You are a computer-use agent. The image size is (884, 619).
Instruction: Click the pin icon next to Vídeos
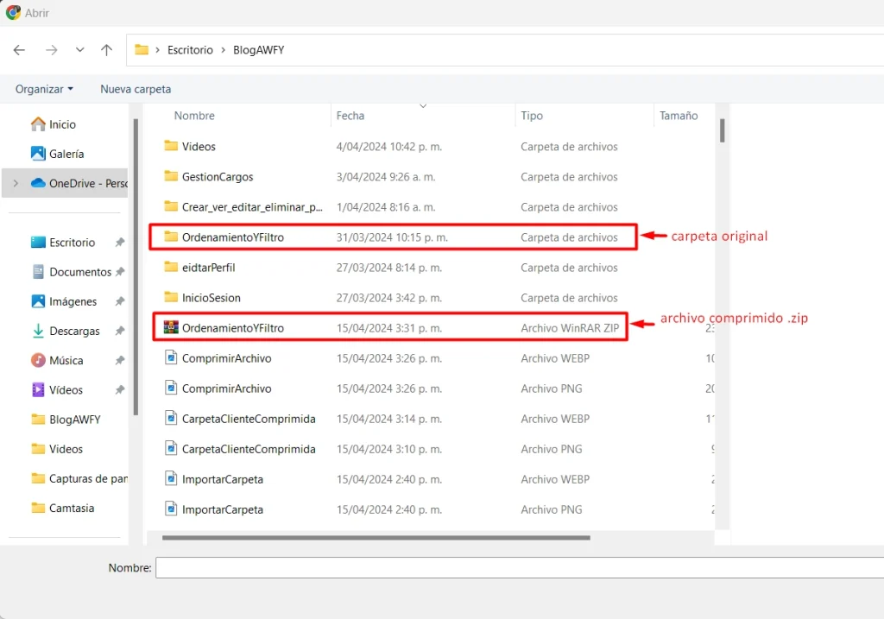click(x=119, y=390)
